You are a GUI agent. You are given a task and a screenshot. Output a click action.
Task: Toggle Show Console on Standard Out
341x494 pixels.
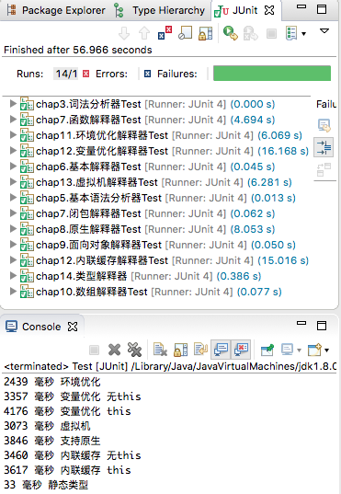click(221, 350)
